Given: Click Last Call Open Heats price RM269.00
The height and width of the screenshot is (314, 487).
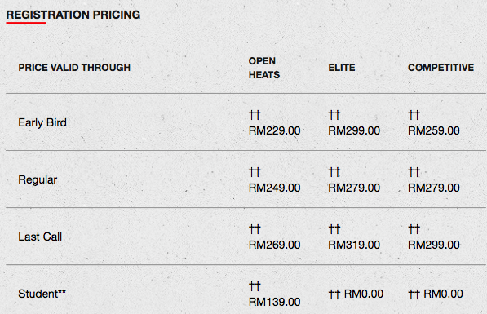Looking at the screenshot, I should (x=275, y=245).
